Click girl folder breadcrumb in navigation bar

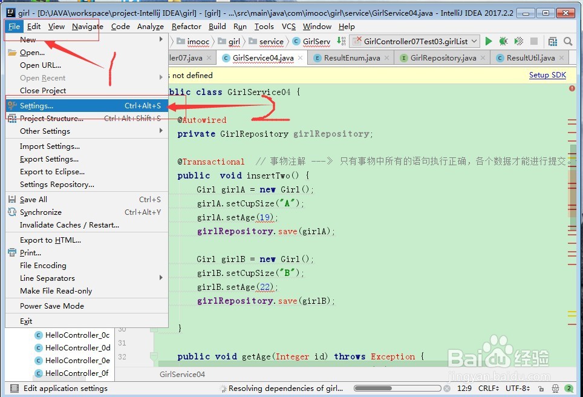[x=229, y=41]
